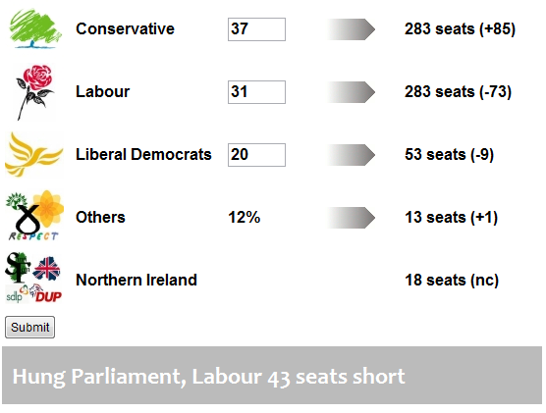Click the Hung Parliament result banner
This screenshot has height=413, width=546.
(x=272, y=375)
